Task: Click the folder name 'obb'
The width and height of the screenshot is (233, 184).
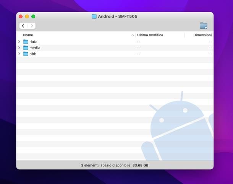Action: pyautogui.click(x=33, y=54)
